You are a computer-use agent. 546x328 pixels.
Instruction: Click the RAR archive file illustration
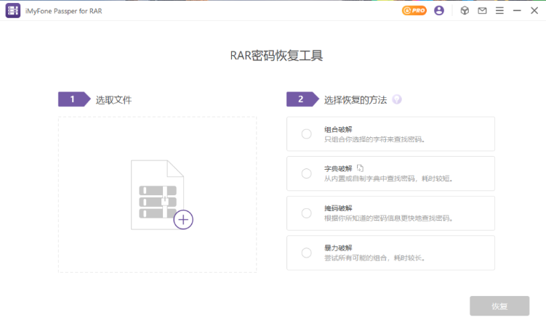click(155, 194)
